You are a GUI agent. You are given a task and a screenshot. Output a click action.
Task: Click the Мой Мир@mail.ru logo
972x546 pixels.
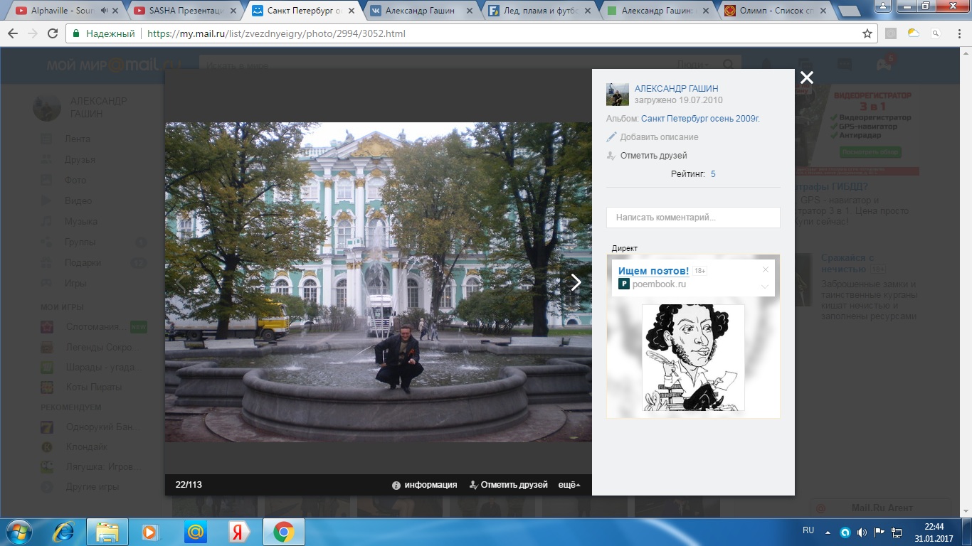point(114,65)
